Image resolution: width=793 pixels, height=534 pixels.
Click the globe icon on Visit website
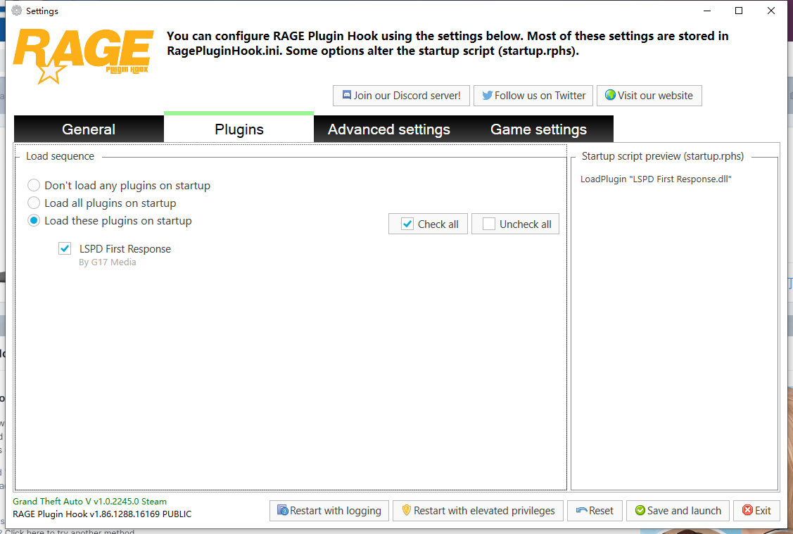[x=611, y=95]
